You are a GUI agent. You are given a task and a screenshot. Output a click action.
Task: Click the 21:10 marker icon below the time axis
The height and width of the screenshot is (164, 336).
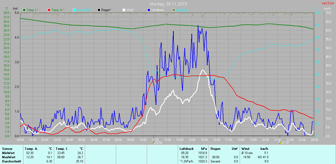click(x=280, y=143)
